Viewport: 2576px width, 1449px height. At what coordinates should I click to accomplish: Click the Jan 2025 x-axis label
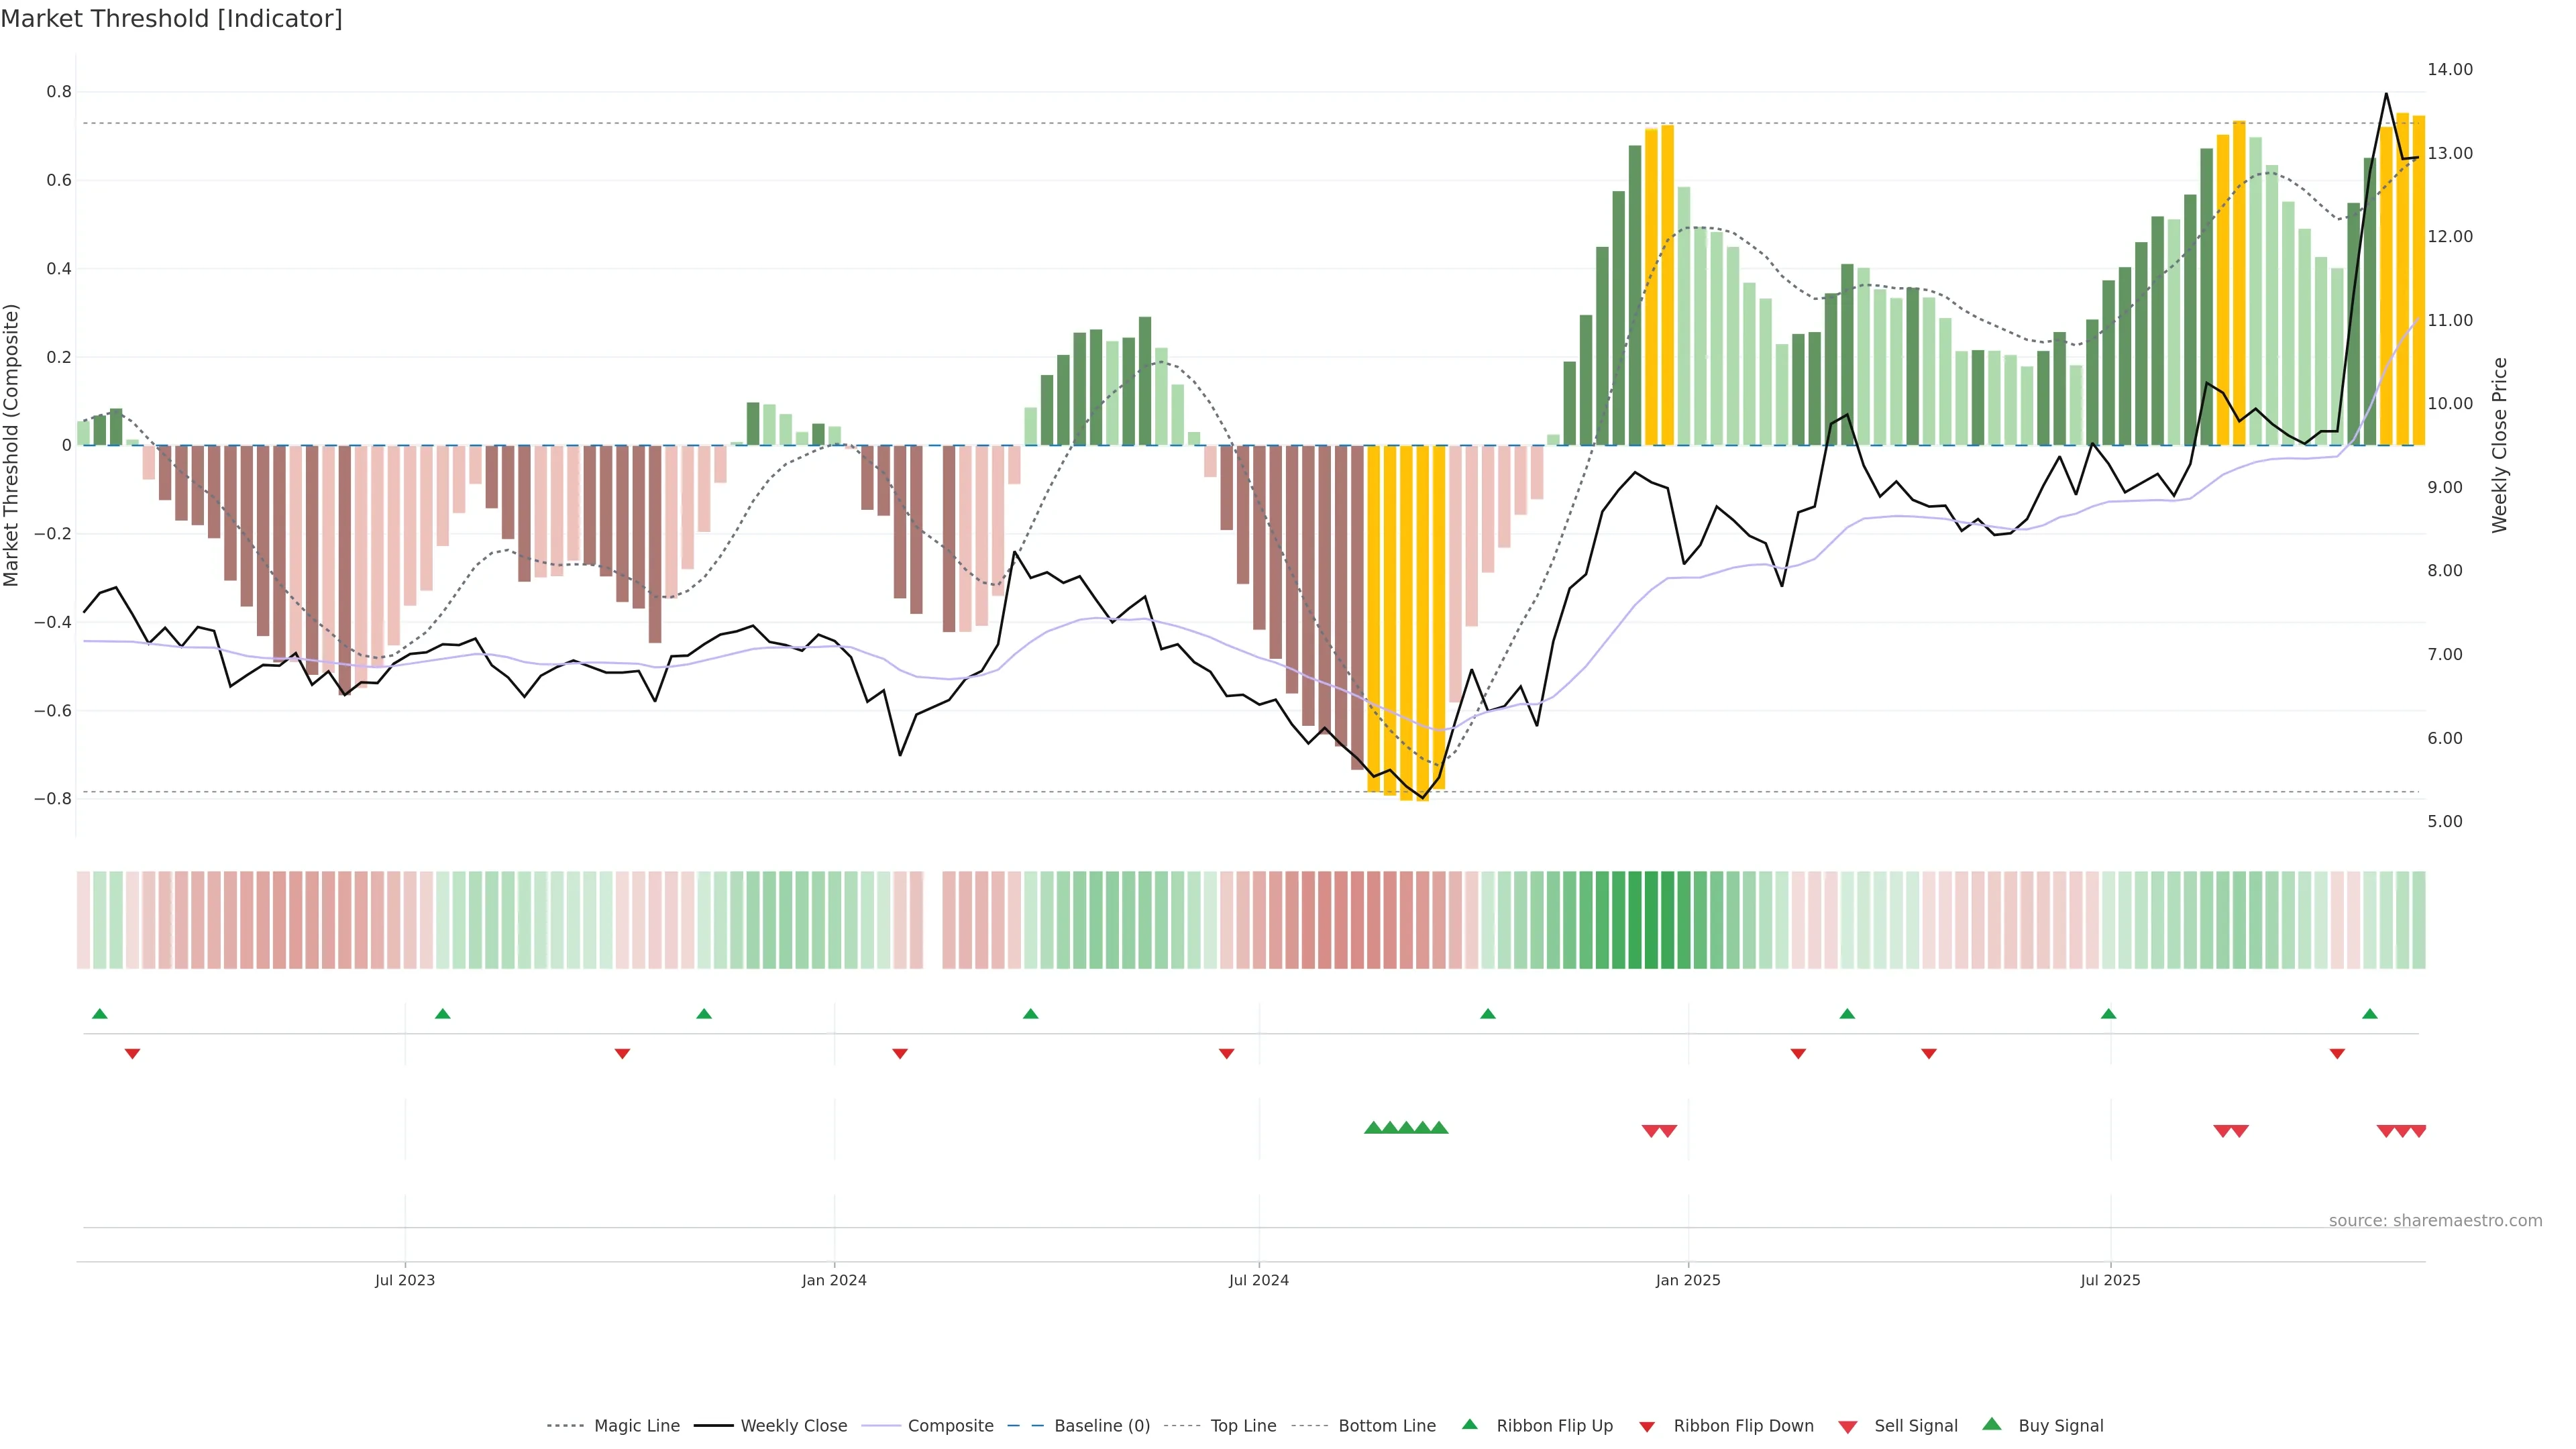pos(1688,1280)
